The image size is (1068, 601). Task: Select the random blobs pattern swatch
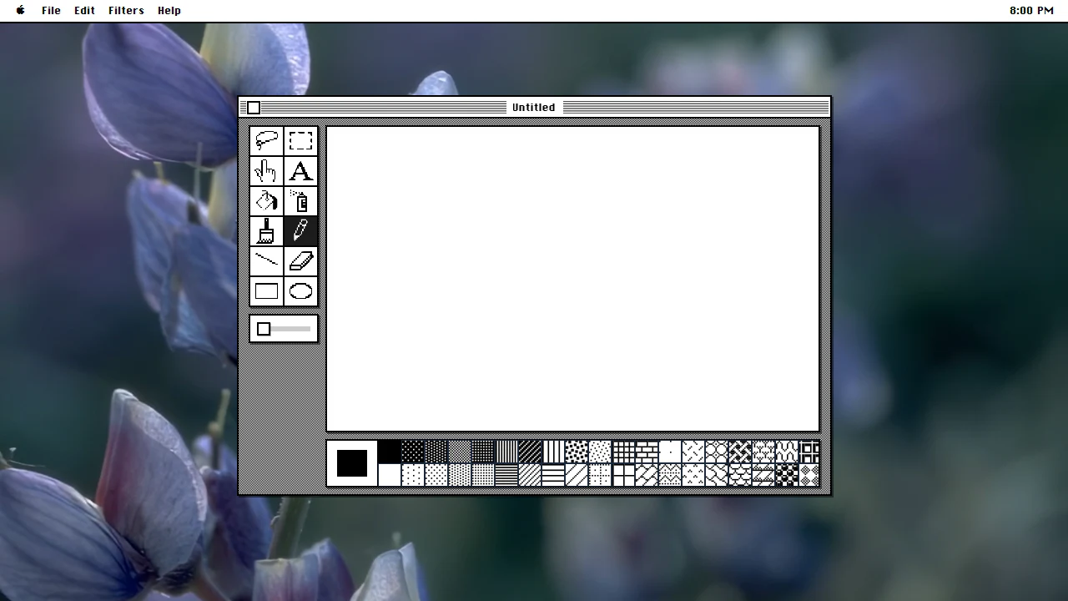coord(577,452)
